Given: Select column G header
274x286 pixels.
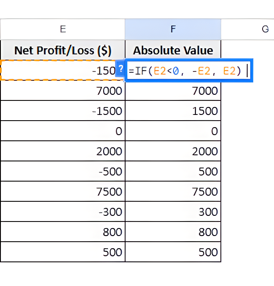Looking at the screenshot, I should (248, 29).
